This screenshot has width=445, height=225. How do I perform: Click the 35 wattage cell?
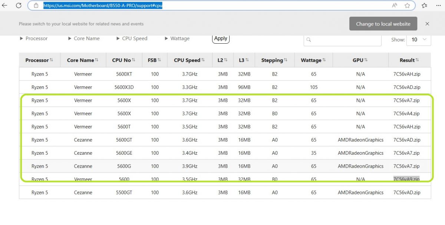point(314,153)
